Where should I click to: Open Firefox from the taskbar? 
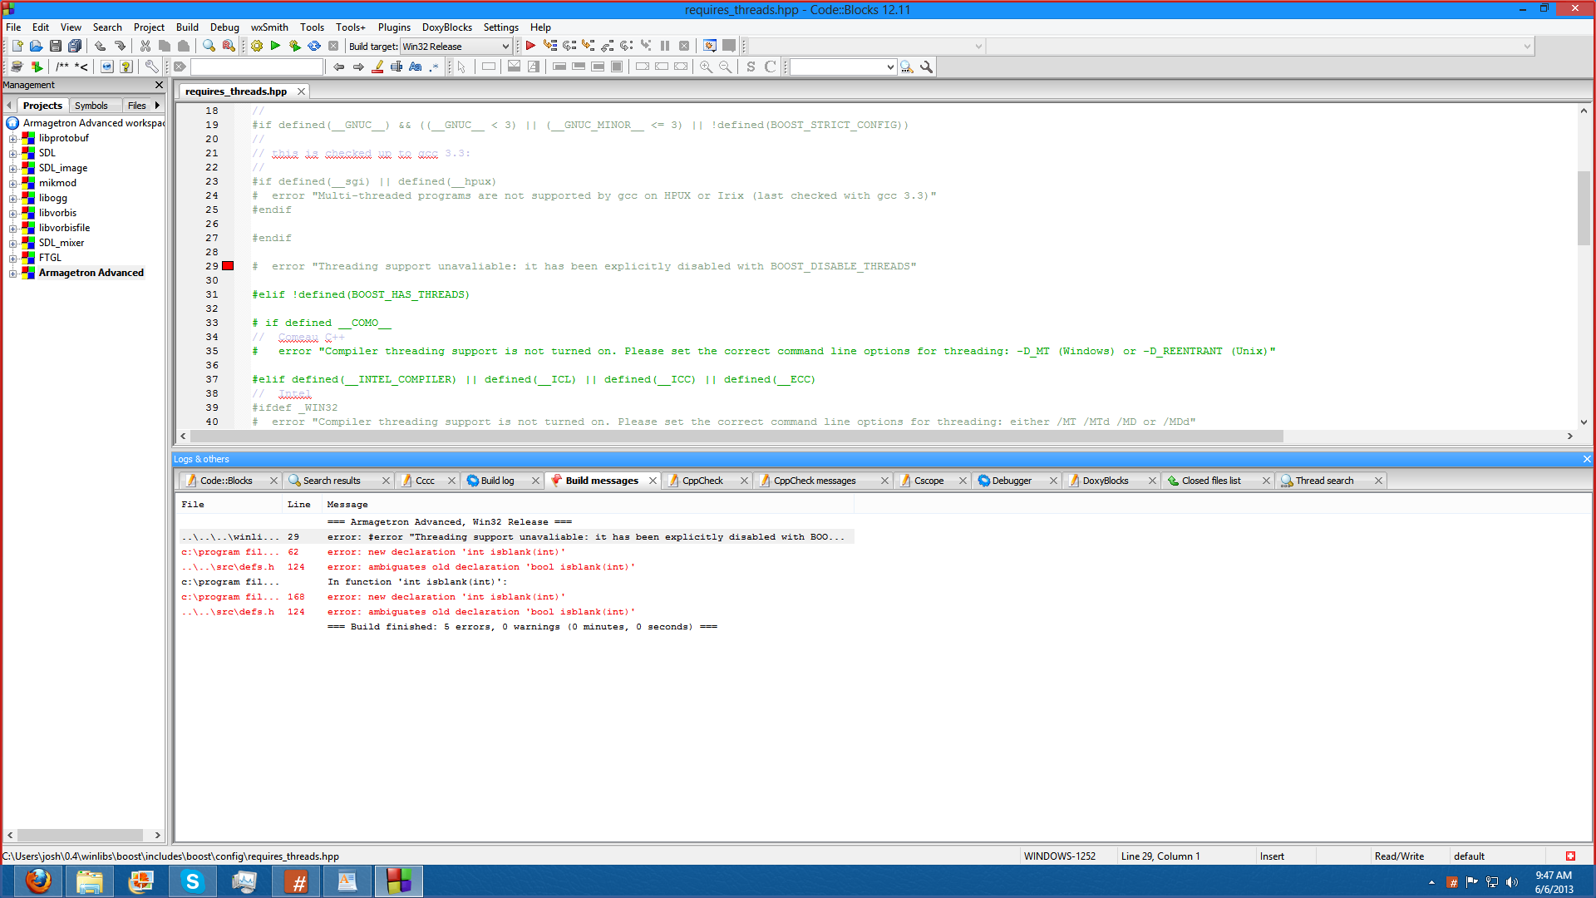(37, 881)
